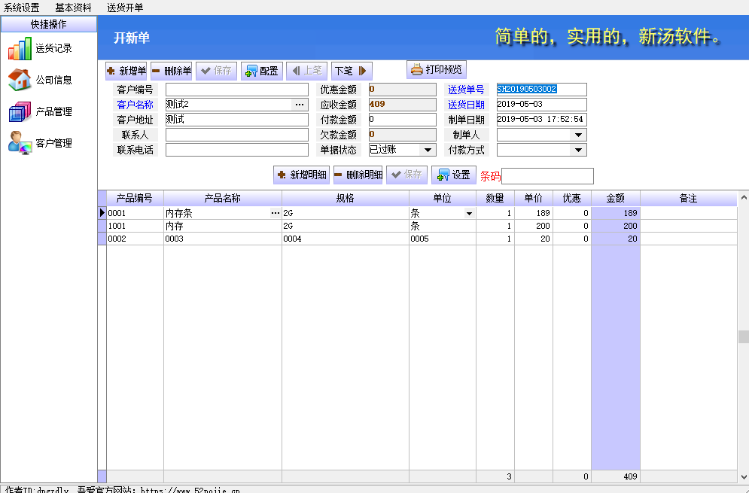Expand the 付款方式 dropdown
Screen dimensions: 749x493
578,150
